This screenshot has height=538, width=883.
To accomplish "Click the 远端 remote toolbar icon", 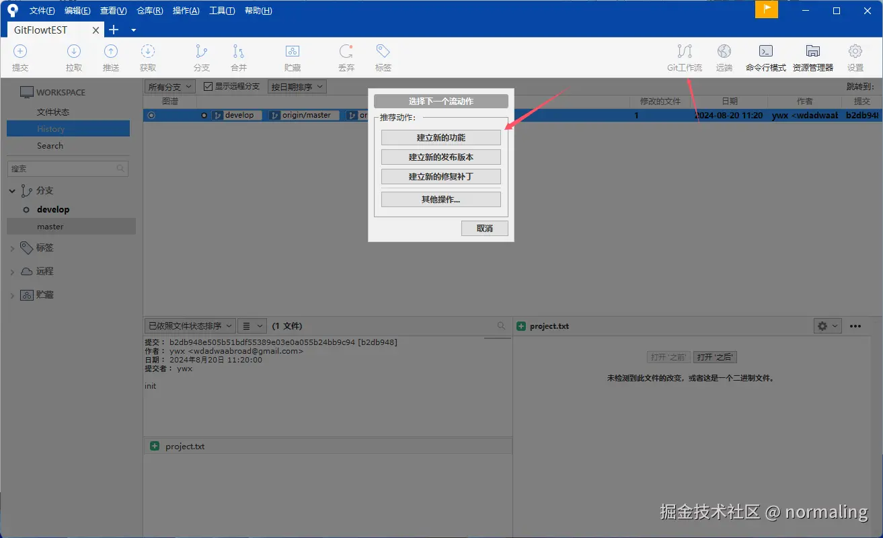I will pos(724,52).
